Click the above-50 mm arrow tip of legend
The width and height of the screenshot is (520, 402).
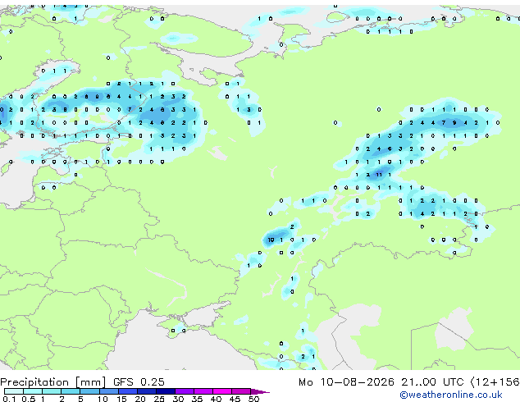260,391
